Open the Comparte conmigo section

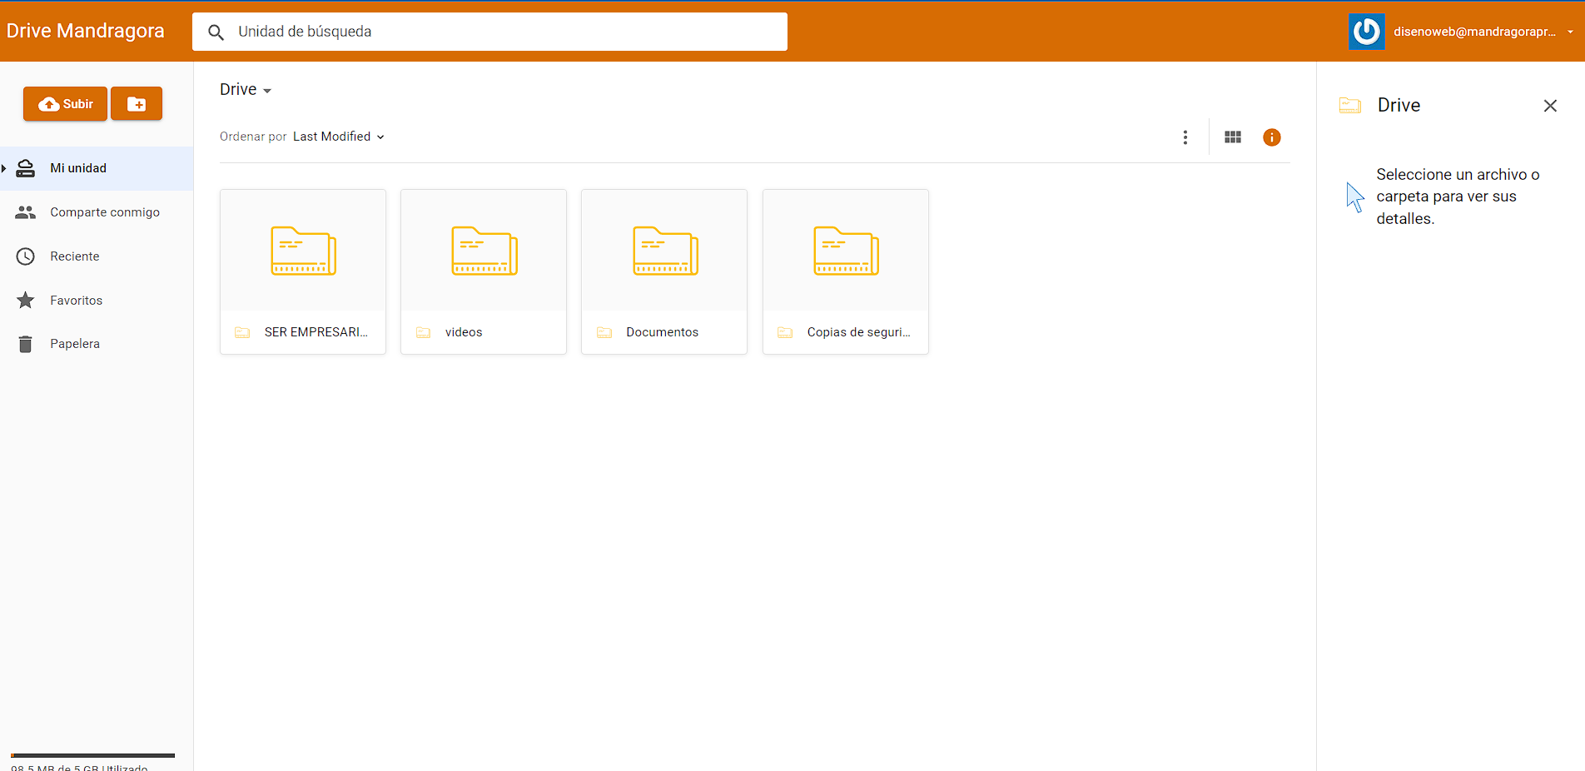(x=104, y=211)
